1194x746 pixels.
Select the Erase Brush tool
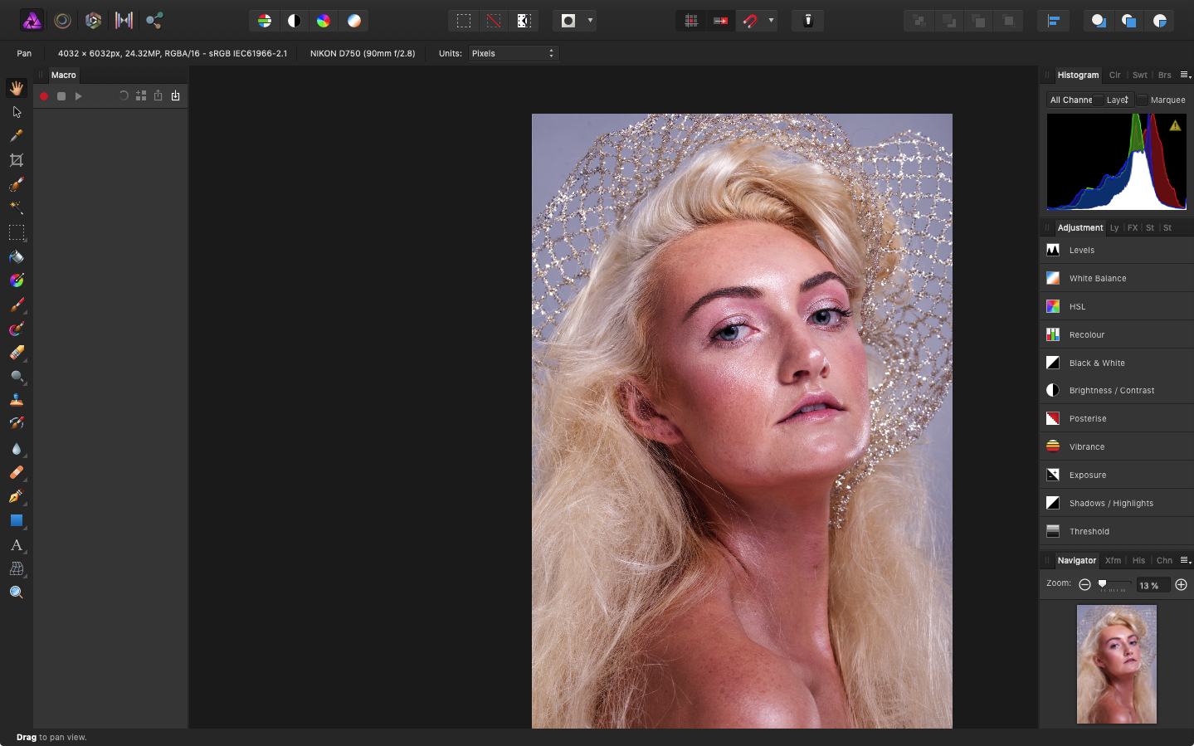[17, 353]
